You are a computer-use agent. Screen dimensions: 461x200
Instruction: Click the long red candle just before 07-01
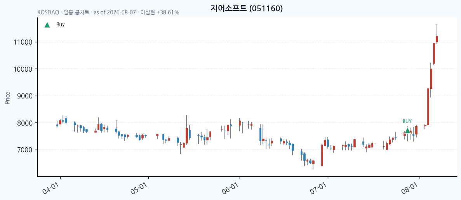pyautogui.click(x=322, y=155)
